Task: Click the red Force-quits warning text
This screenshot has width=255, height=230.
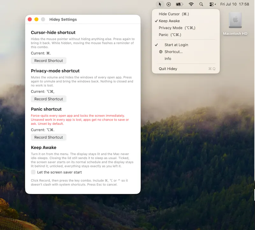Action: 80,120
